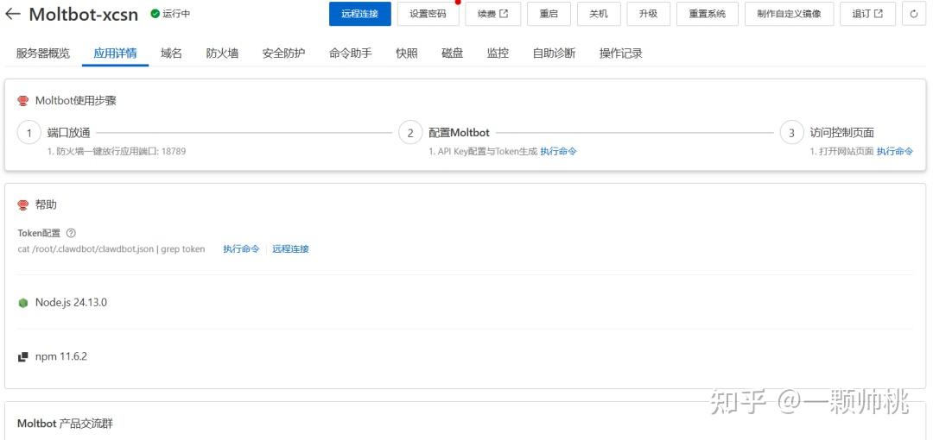Select the 应用详情 tab

(x=115, y=53)
